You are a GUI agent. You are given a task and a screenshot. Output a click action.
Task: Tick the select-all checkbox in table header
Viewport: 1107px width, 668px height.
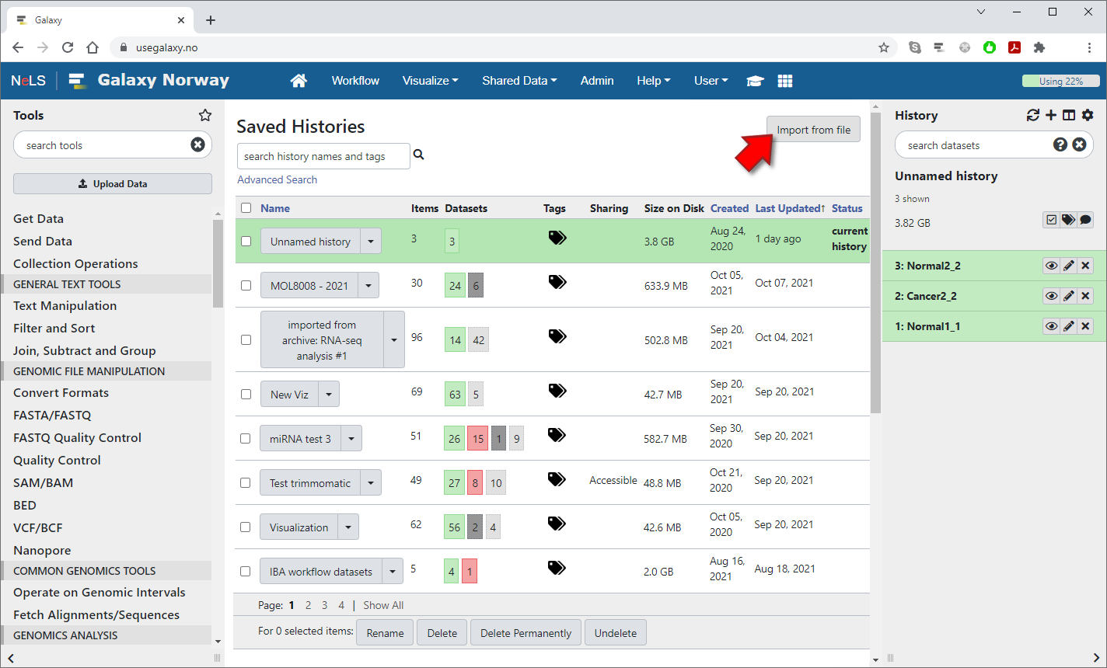tap(246, 208)
